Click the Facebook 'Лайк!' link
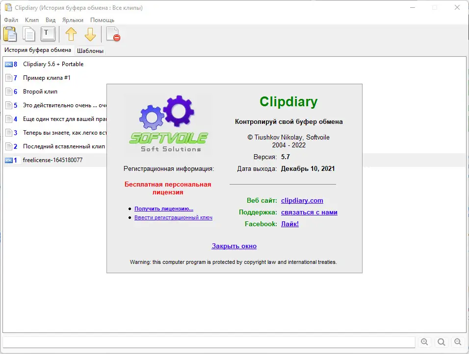This screenshot has width=469, height=354. (x=290, y=224)
